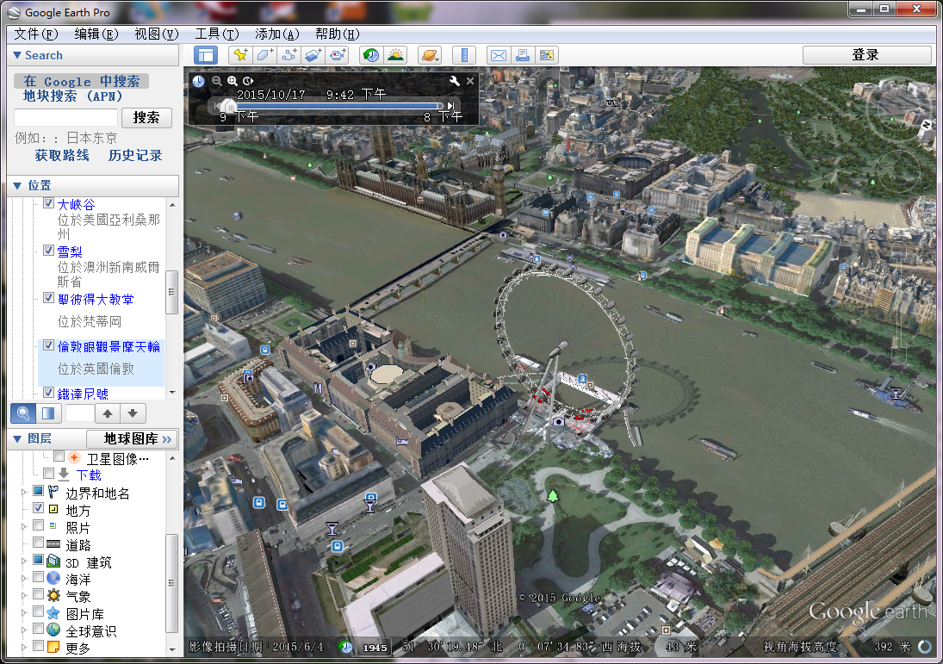The image size is (943, 664).
Task: Click the magnifier search icon below Places
Action: coord(23,413)
